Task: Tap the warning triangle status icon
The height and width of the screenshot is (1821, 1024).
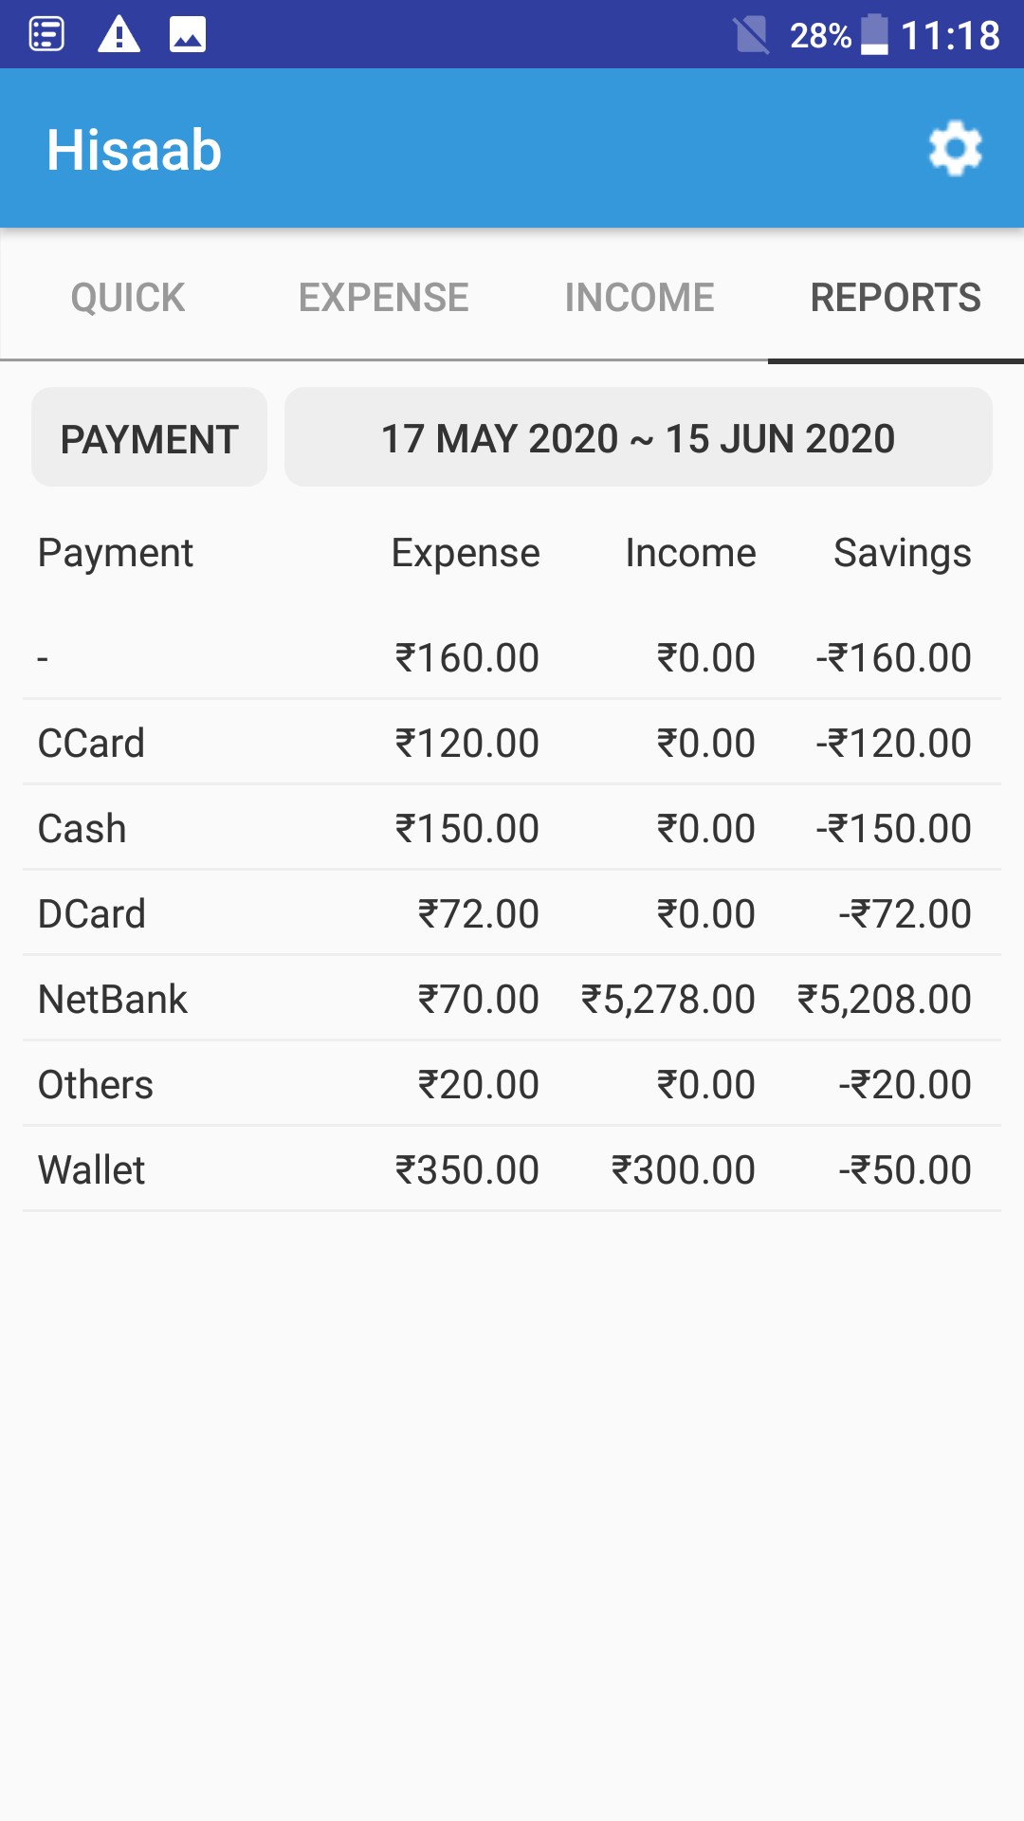Action: 119,35
